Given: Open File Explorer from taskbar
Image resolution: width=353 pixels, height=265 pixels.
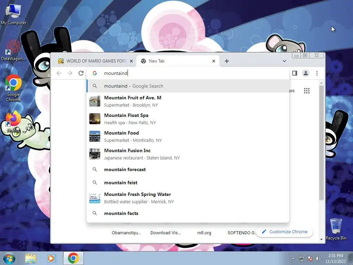Looking at the screenshot, I should (x=31, y=258).
